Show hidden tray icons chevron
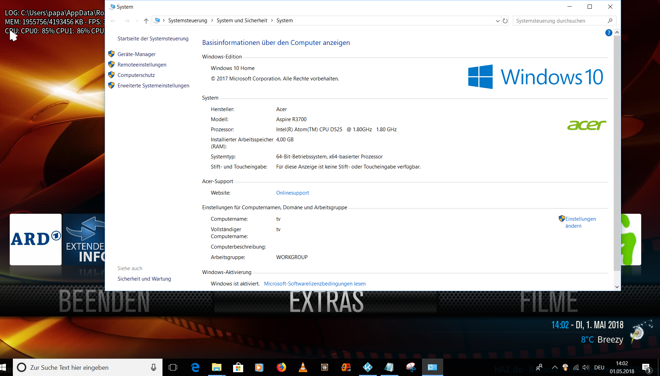Image resolution: width=660 pixels, height=376 pixels. click(x=555, y=367)
